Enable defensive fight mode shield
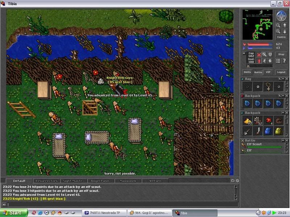 [270, 55]
